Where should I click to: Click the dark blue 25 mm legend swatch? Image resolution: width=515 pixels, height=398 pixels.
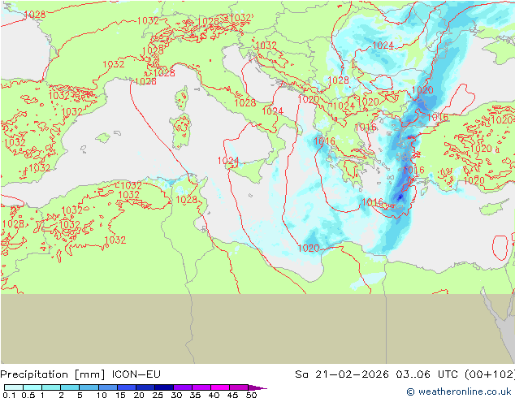coord(164,387)
